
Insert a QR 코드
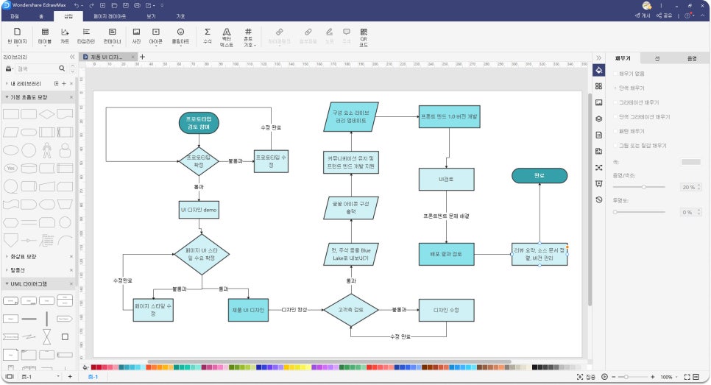[364, 38]
